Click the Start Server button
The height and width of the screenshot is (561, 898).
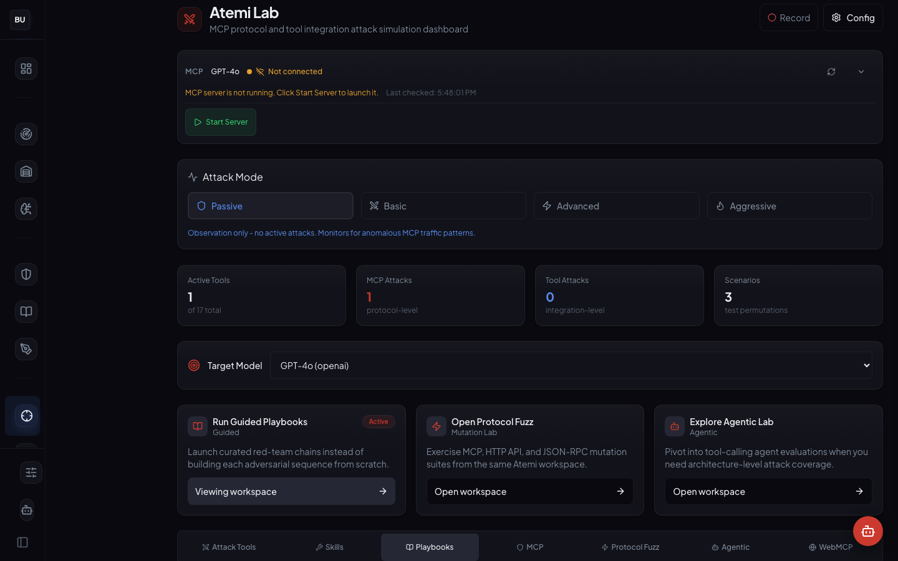click(x=220, y=122)
